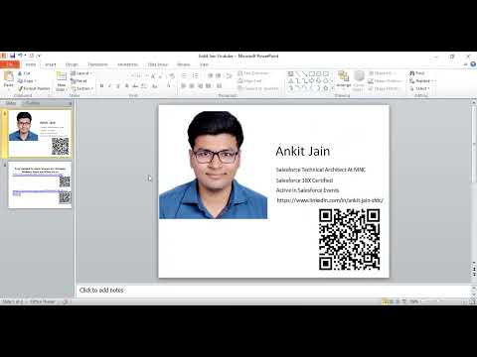This screenshot has width=477, height=357.
Task: Click the LinkedIn URL on the slide
Action: [x=330, y=200]
